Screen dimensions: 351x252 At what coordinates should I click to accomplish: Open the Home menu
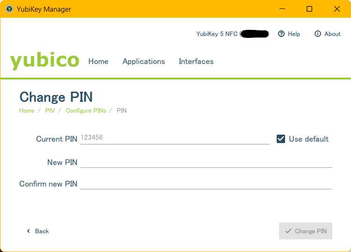(98, 61)
